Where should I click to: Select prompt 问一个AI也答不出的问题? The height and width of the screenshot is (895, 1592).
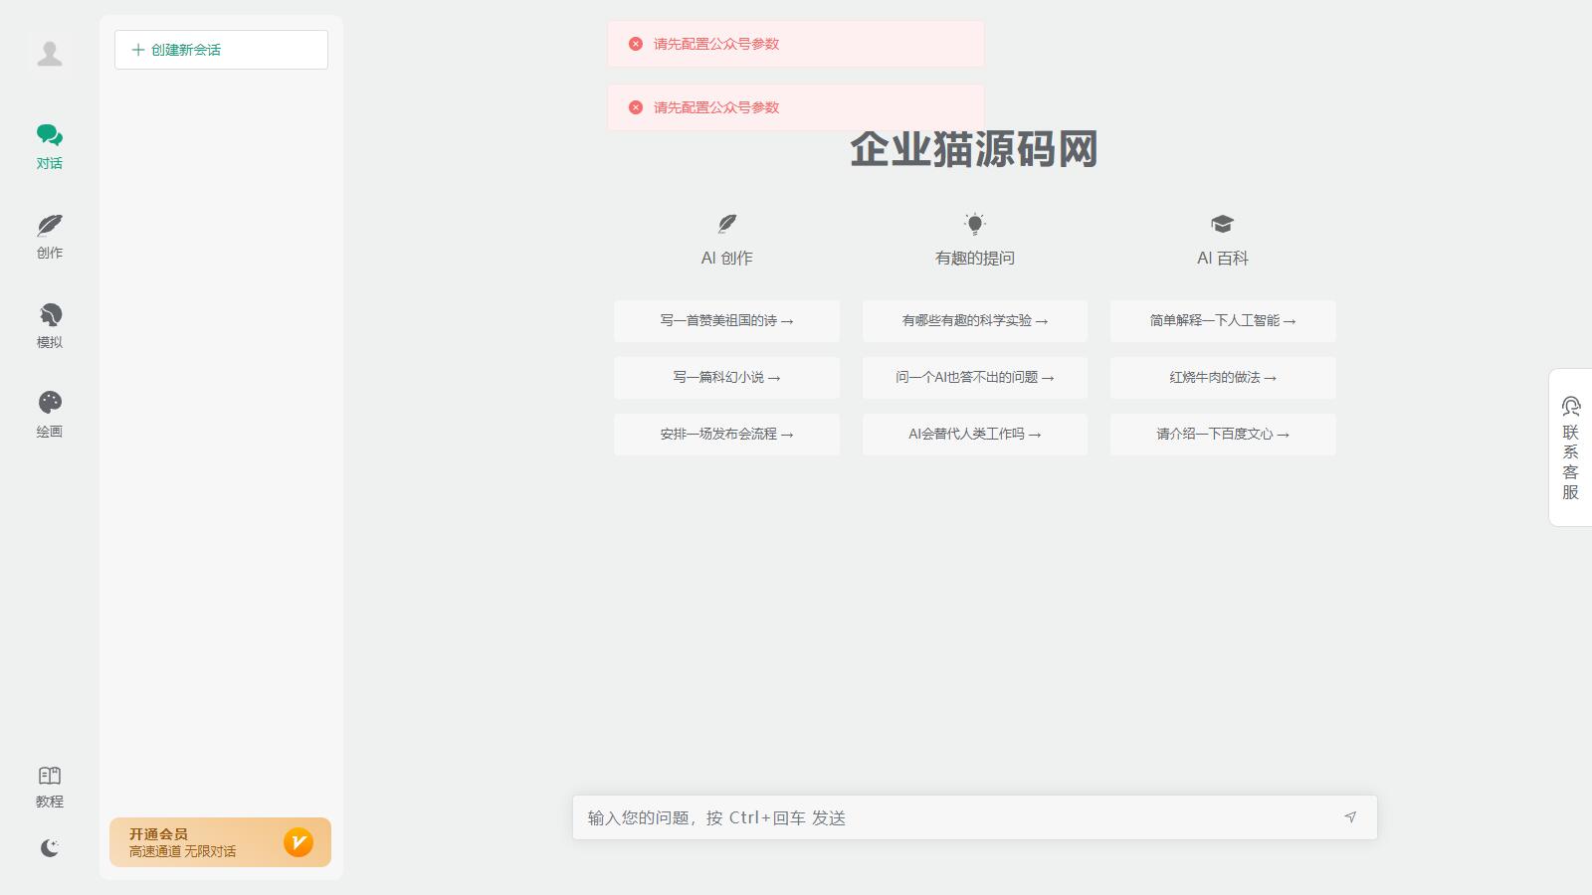[974, 378]
